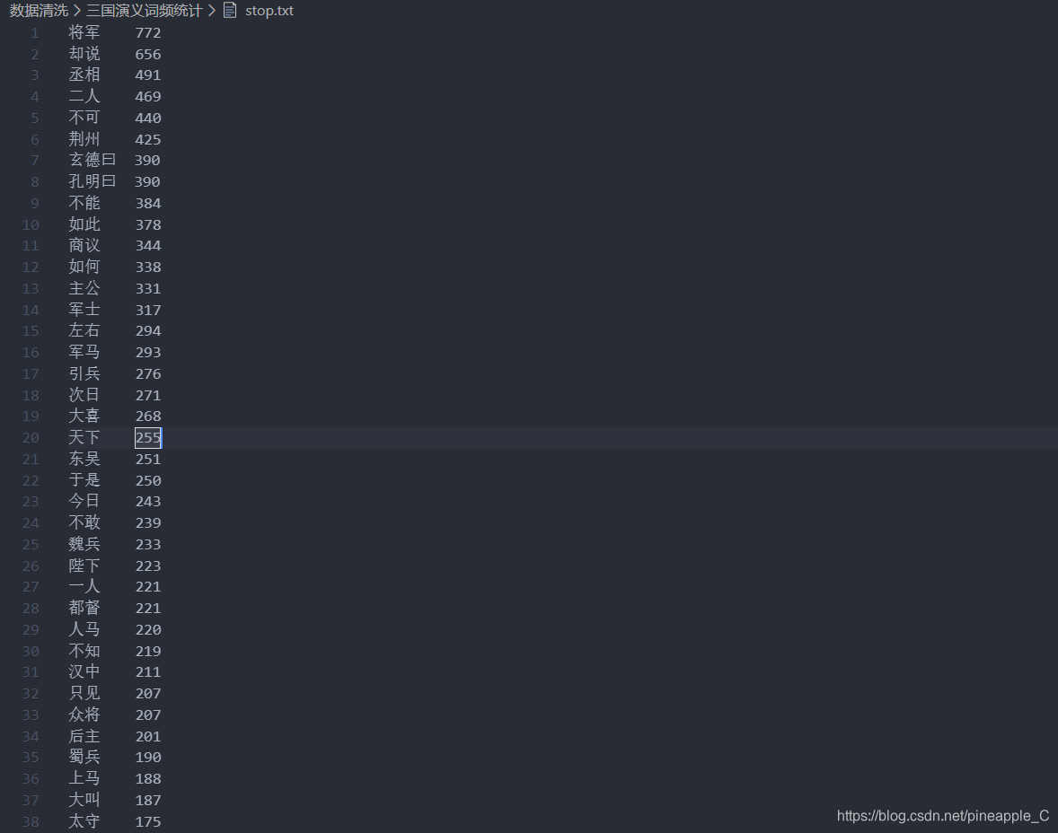The height and width of the screenshot is (833, 1058).
Task: Place cursor on the word 丞相
Action: [84, 75]
